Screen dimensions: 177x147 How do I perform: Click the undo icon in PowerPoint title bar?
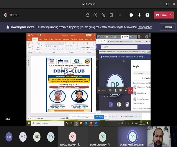pos(32,35)
